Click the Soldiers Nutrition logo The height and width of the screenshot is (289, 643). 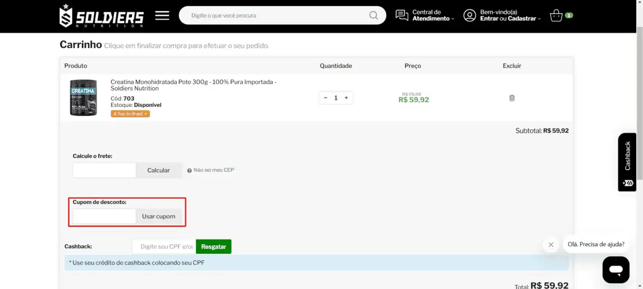pos(102,16)
